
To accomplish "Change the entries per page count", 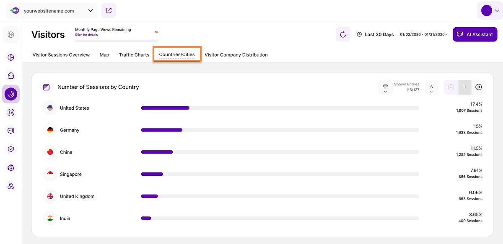I will pyautogui.click(x=431, y=87).
